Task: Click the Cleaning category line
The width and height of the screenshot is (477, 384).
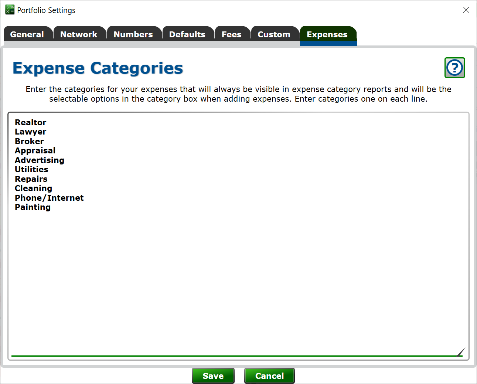Action: pyautogui.click(x=34, y=188)
